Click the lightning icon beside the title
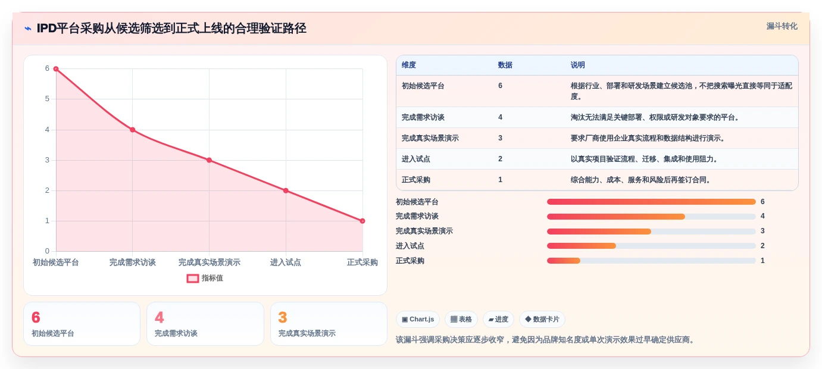822x369 pixels. pos(28,28)
